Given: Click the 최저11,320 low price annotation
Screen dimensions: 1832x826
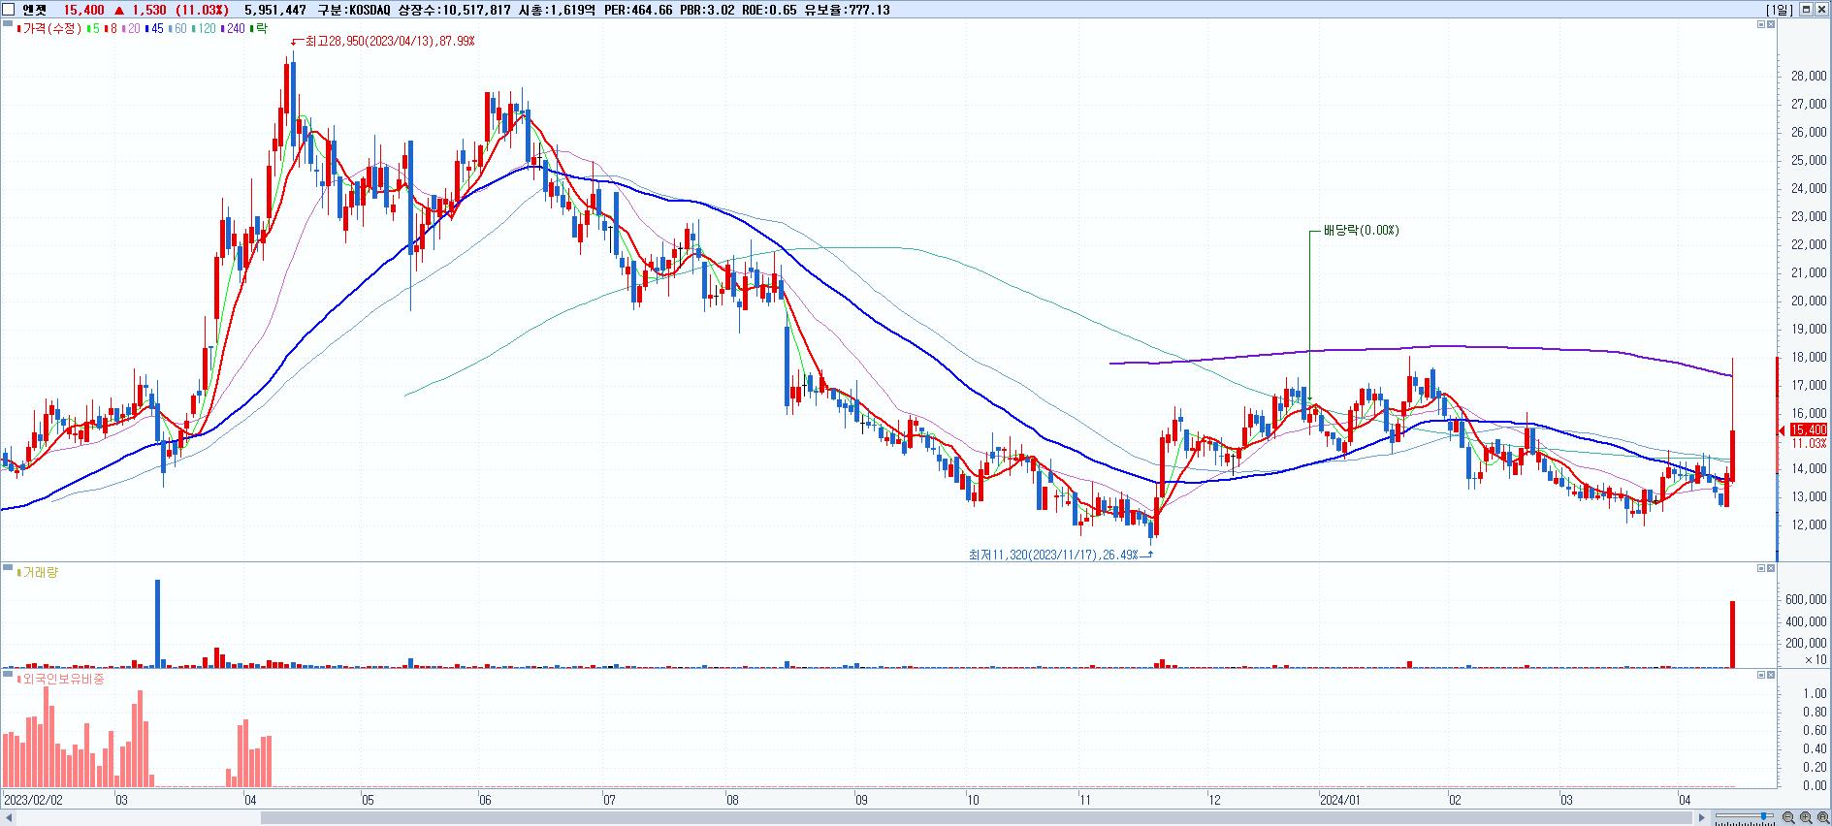Looking at the screenshot, I should point(1053,555).
